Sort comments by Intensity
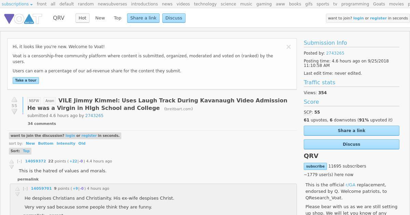The image size is (410, 215). tap(66, 143)
